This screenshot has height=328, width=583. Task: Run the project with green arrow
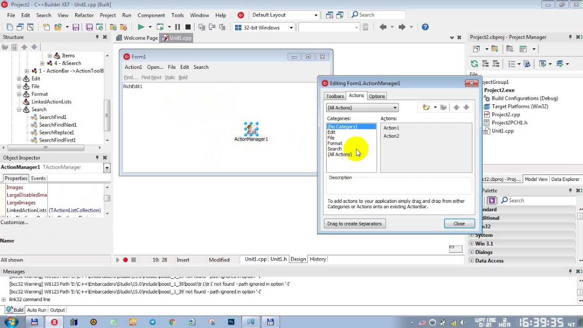coord(141,27)
